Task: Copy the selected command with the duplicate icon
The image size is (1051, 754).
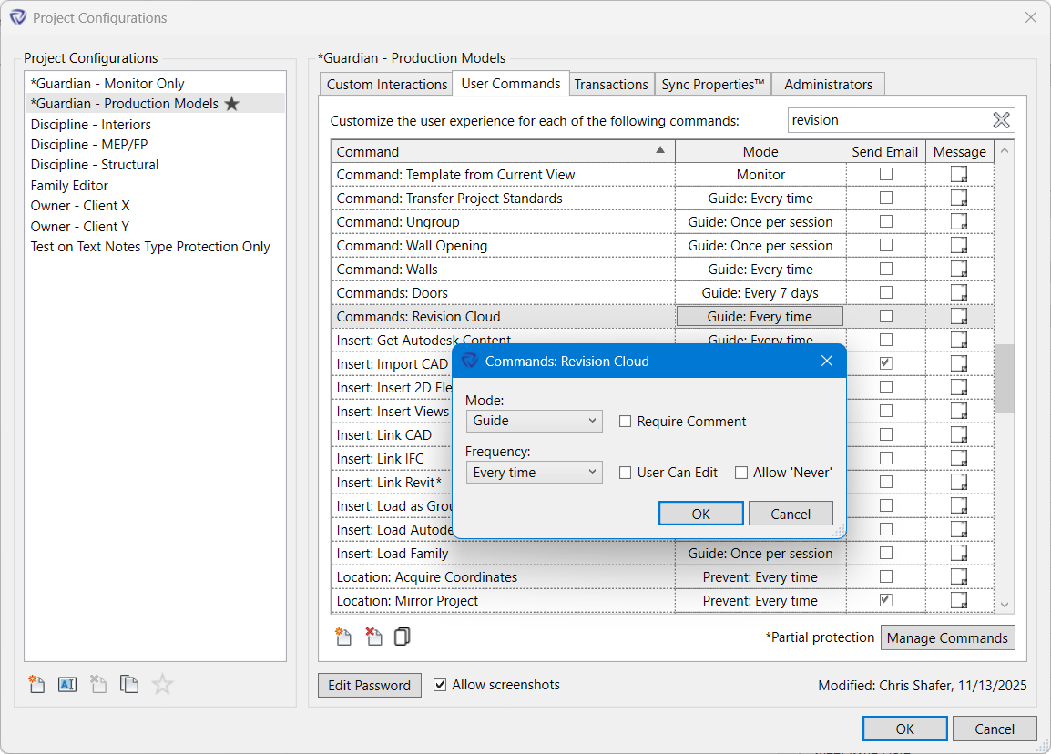Action: point(403,637)
